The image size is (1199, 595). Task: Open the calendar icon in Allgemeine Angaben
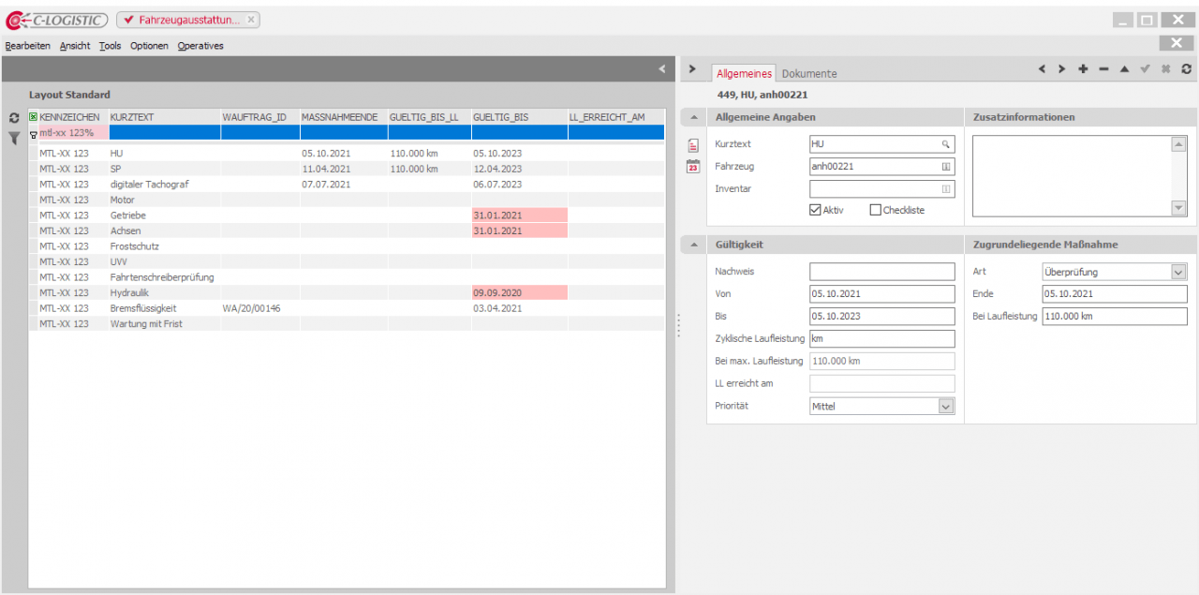693,167
